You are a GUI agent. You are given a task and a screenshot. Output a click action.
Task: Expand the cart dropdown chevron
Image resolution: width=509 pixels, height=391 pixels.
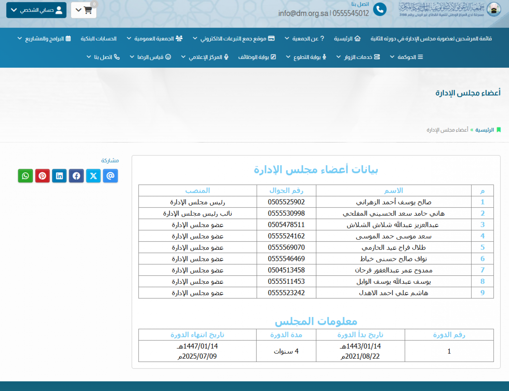point(78,10)
